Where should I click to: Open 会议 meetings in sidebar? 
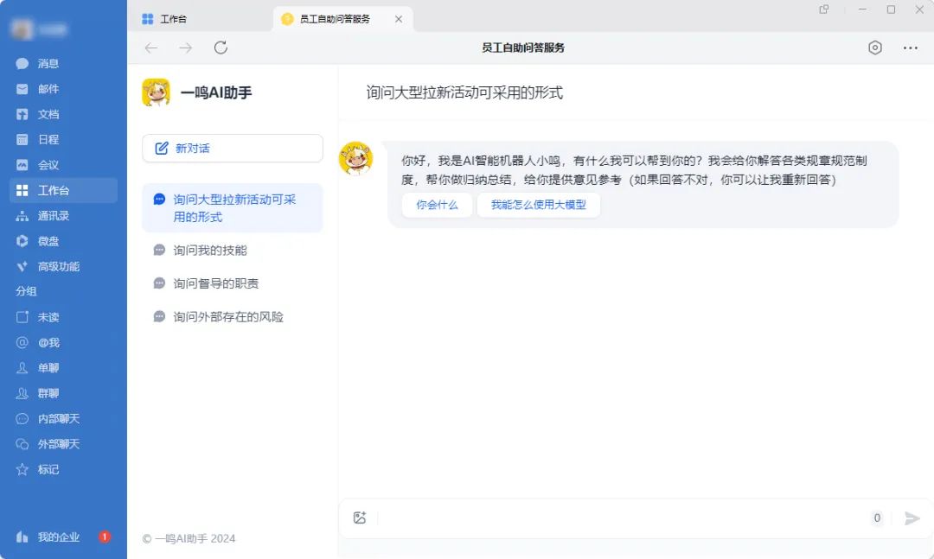tap(22, 165)
